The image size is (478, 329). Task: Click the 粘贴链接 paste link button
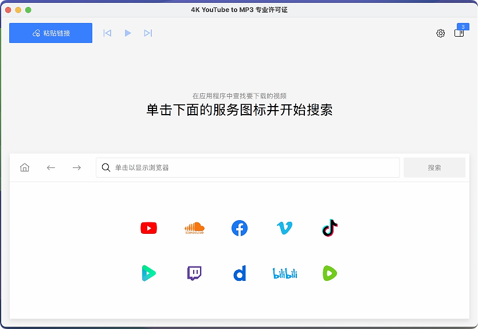coord(50,33)
